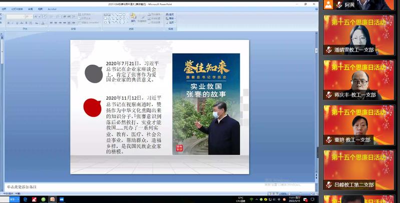Click the increase font size icon

coord(36,17)
